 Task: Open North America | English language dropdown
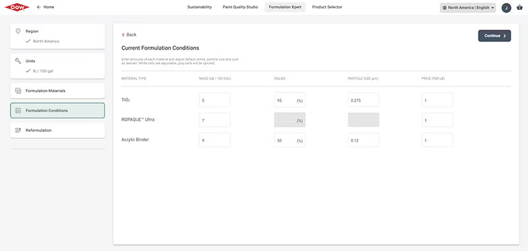[468, 8]
